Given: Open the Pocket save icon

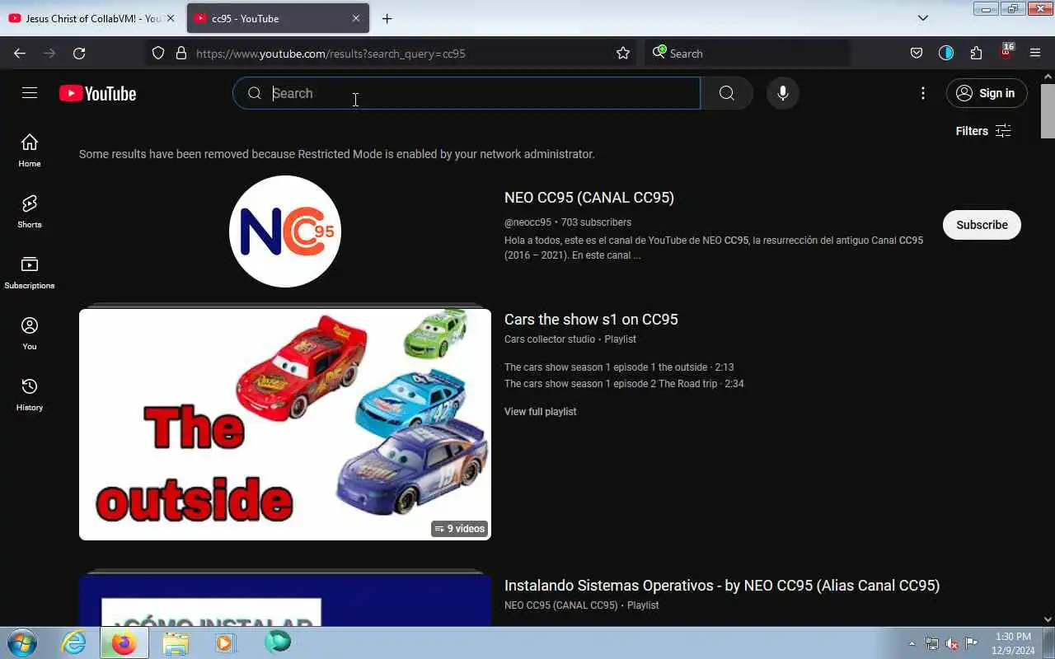Looking at the screenshot, I should coord(917,54).
